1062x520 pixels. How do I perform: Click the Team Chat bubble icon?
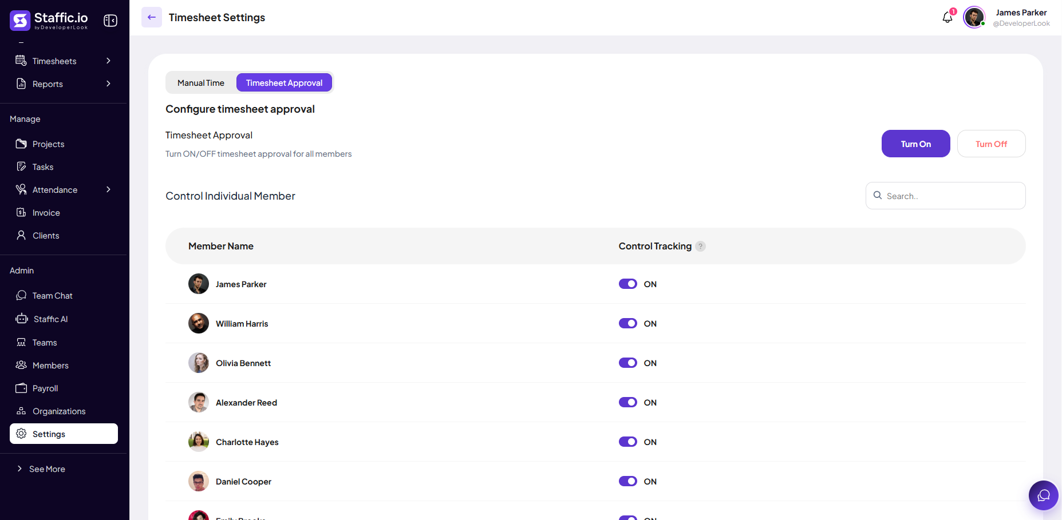tap(21, 295)
